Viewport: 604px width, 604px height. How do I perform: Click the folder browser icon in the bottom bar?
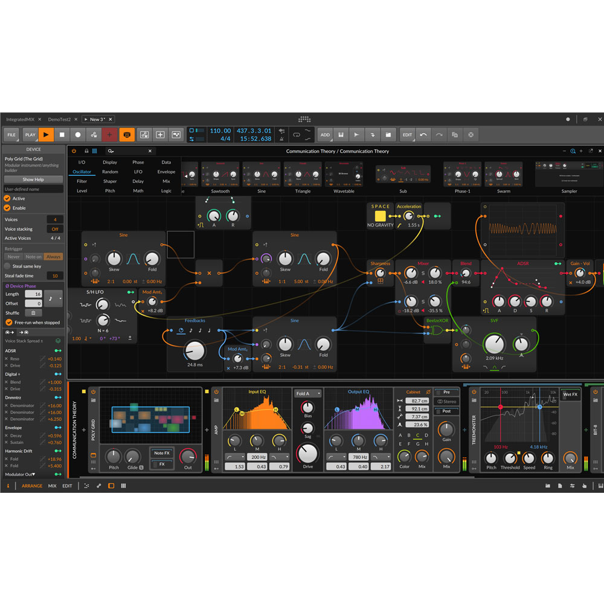point(548,486)
